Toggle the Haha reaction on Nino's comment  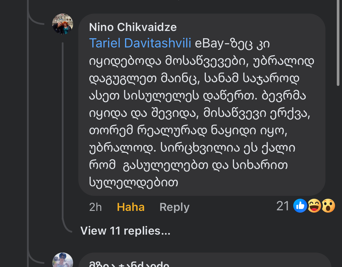[131, 207]
